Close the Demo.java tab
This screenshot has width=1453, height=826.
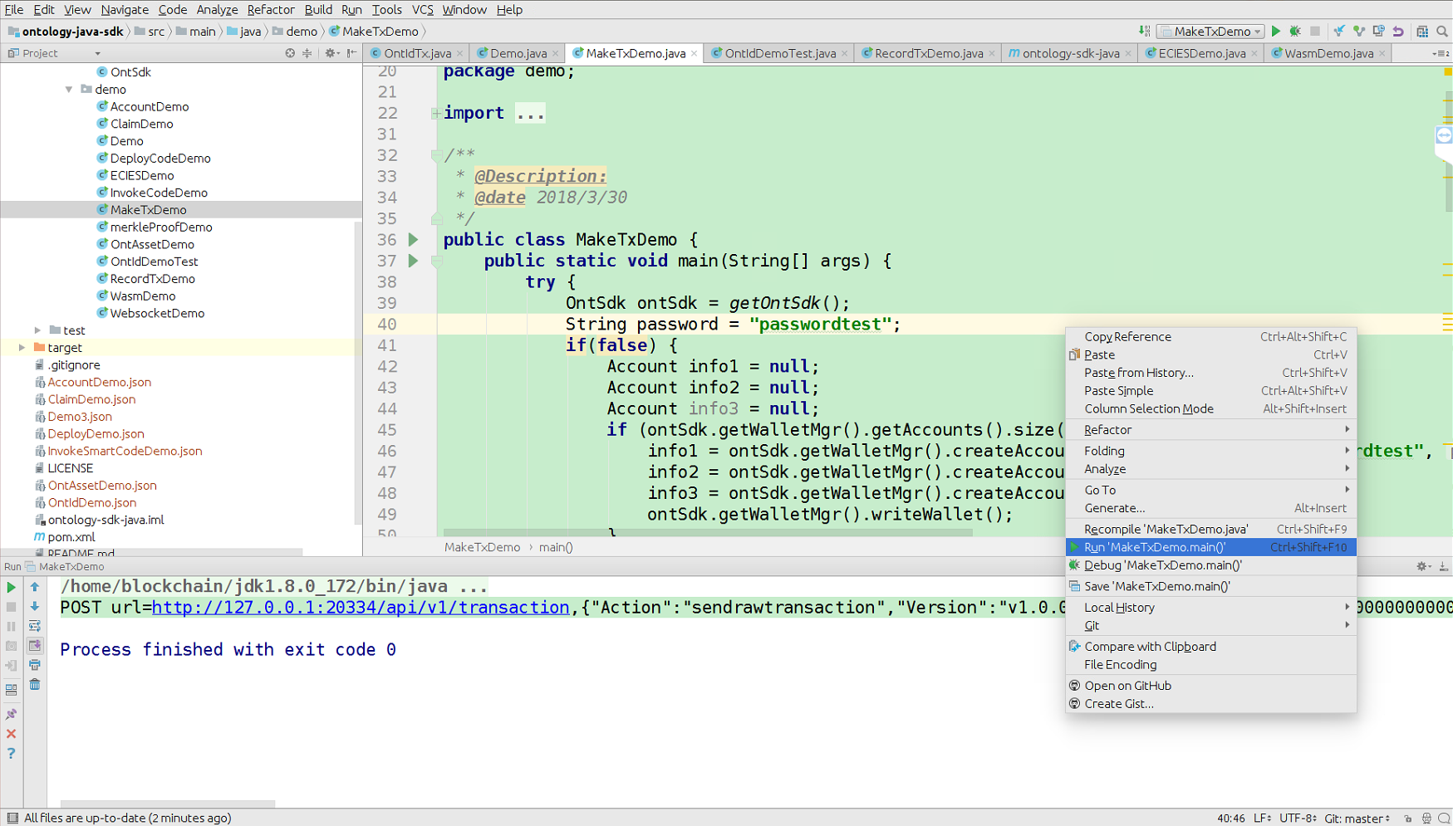coord(556,54)
